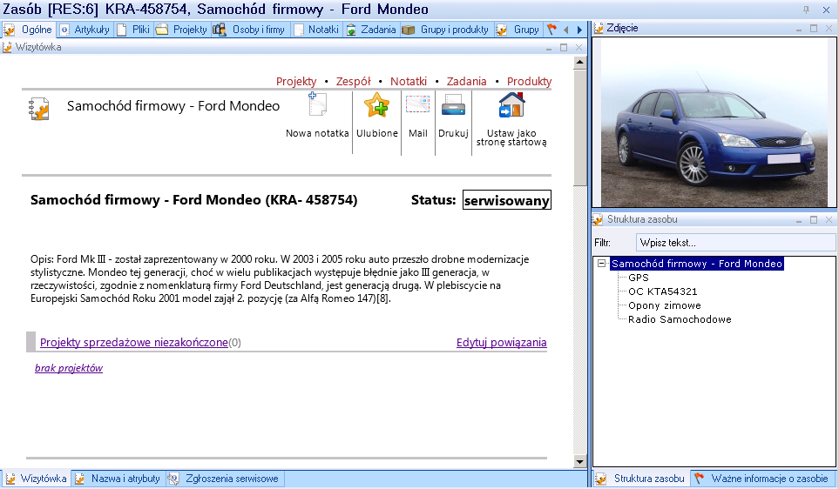Select Opony zimowe tree item
Image resolution: width=839 pixels, height=489 pixels.
665,305
